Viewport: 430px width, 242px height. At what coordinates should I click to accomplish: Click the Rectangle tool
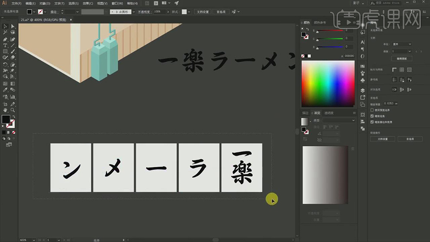click(5, 51)
